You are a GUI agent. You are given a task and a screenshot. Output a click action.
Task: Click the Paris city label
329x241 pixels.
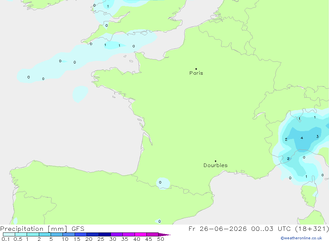(196, 73)
